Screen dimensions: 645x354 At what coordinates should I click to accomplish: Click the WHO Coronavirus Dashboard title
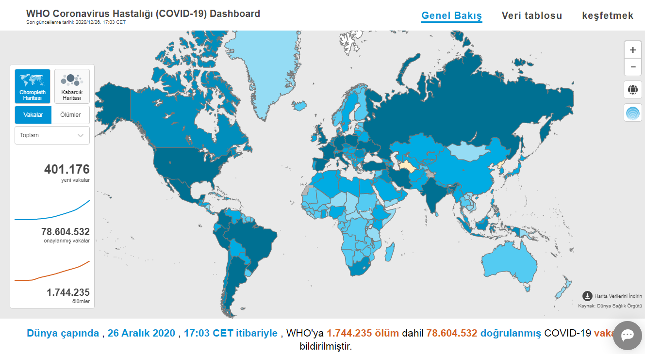pos(143,14)
